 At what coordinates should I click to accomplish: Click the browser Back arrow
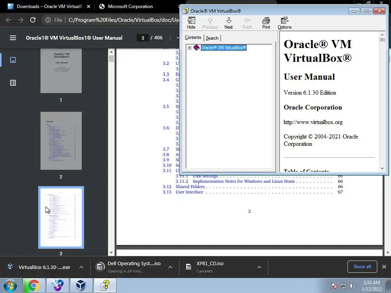(8, 20)
